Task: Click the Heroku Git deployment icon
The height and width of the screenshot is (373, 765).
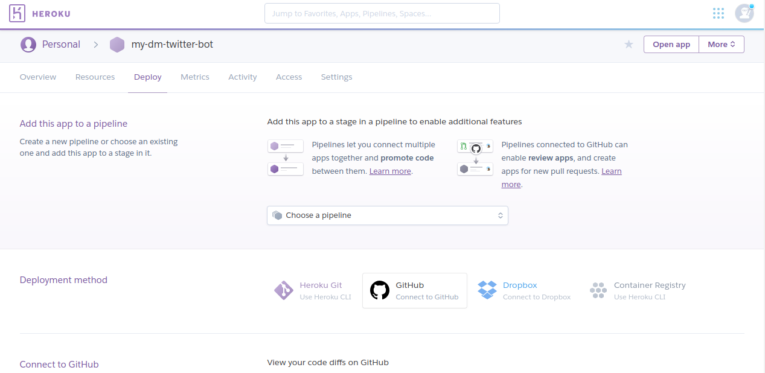Action: tap(284, 290)
